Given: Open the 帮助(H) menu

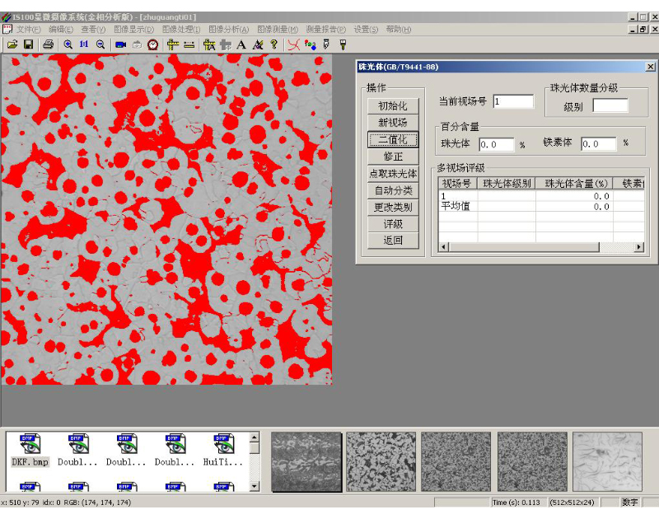Looking at the screenshot, I should pos(399,30).
